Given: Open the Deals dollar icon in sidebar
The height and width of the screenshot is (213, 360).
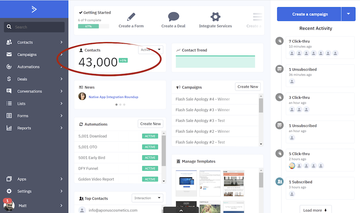Looking at the screenshot, I should click(9, 79).
